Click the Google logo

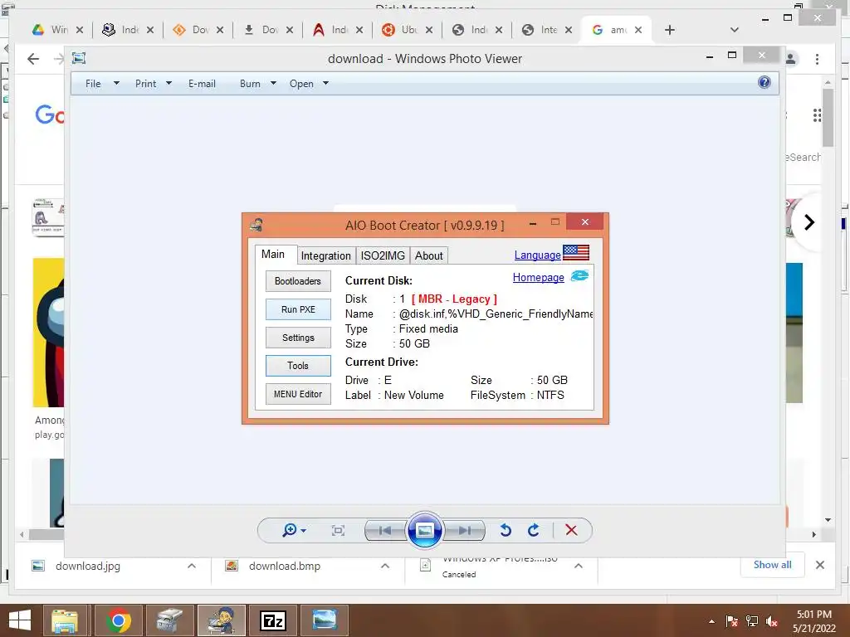49,114
